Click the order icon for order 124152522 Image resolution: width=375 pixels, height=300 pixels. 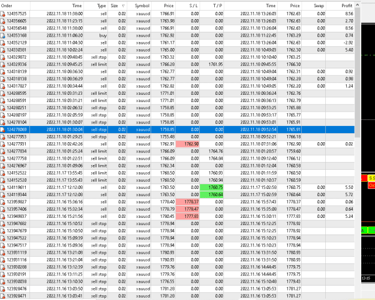(x=2, y=173)
